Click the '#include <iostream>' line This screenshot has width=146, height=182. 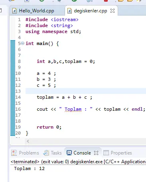[x=52, y=20]
